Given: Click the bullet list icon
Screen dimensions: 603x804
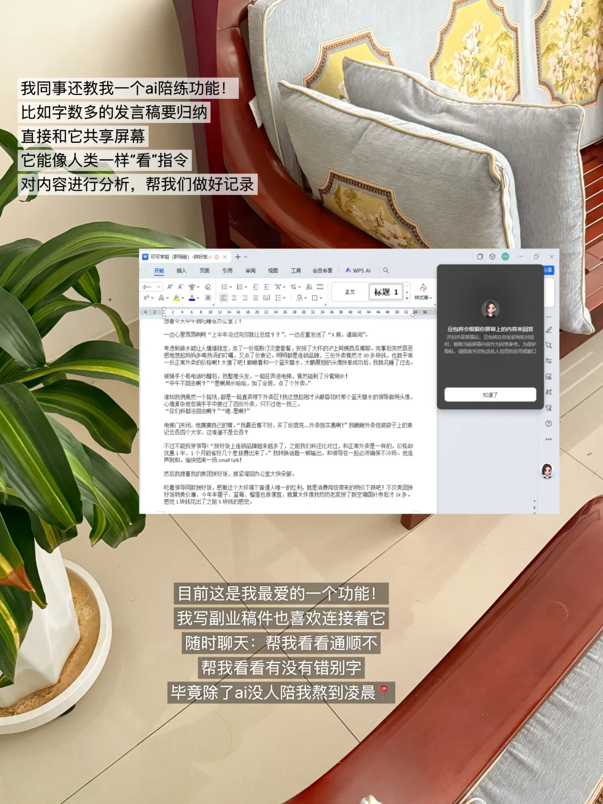Looking at the screenshot, I should pyautogui.click(x=224, y=286).
